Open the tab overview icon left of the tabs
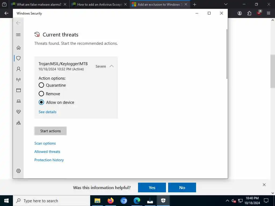The height and width of the screenshot is (206, 275). pyautogui.click(x=4, y=4)
